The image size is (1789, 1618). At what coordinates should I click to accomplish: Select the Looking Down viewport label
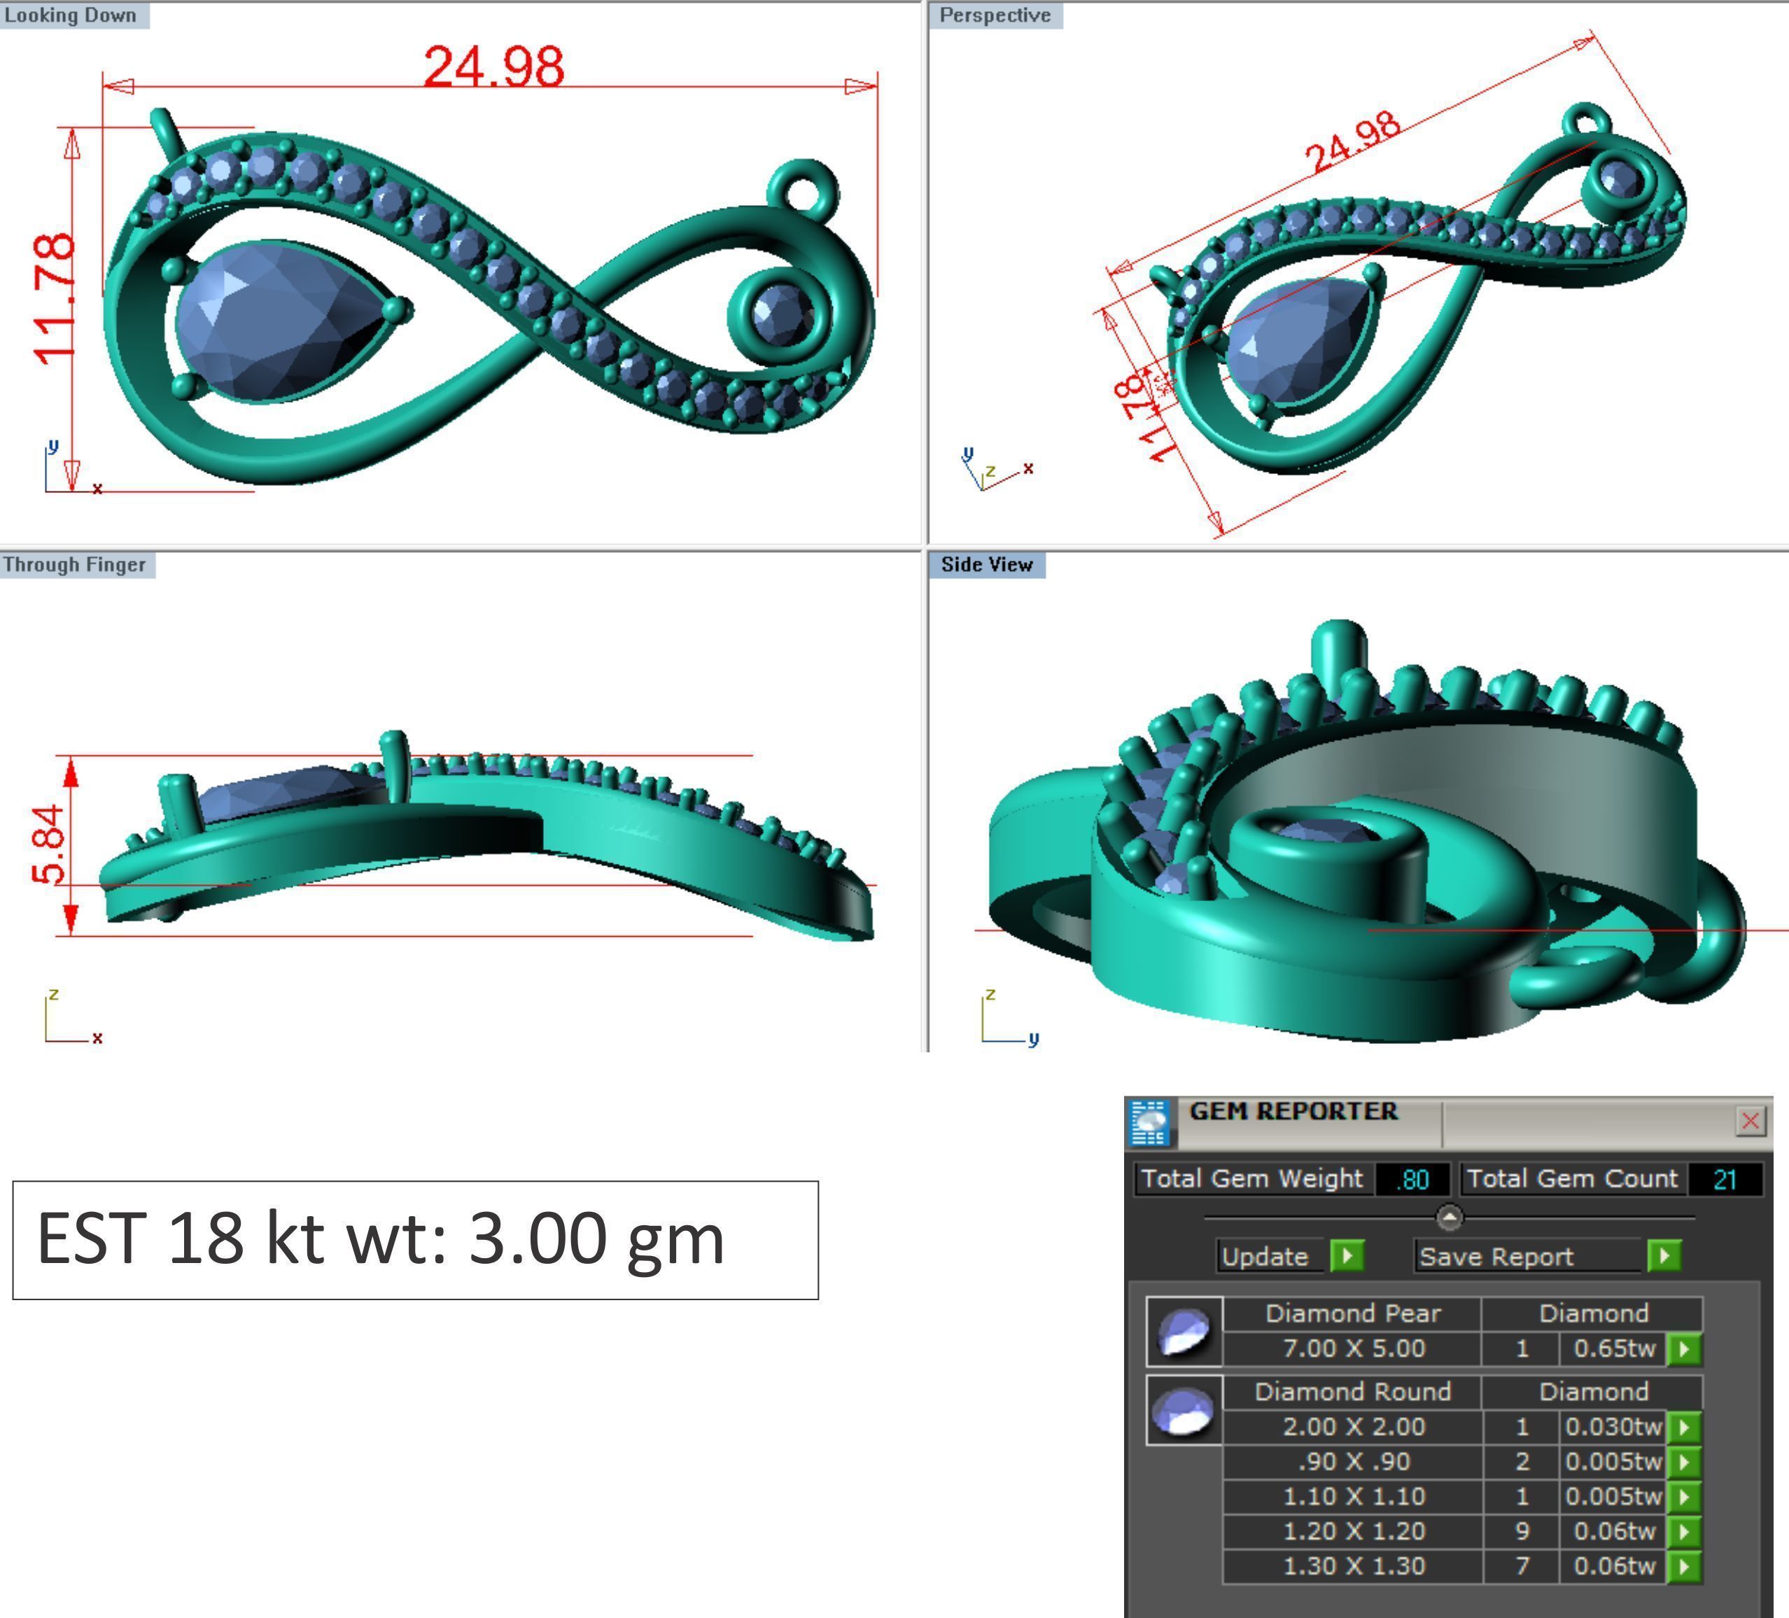click(x=71, y=15)
